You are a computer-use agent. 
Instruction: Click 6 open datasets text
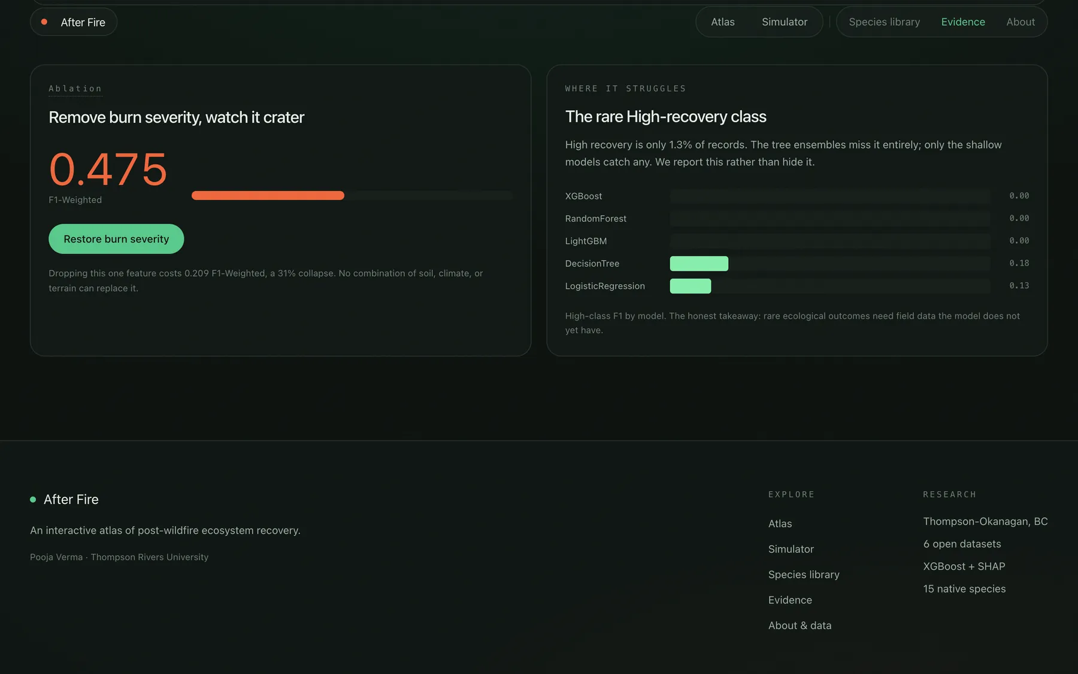962,544
